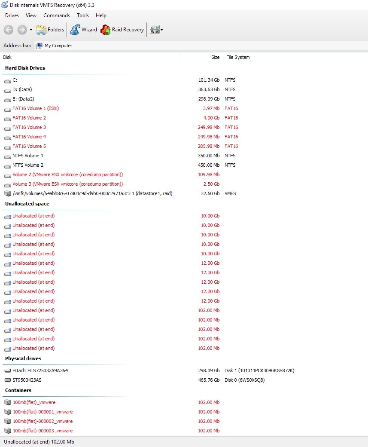Open the Commands menu
Image resolution: width=368 pixels, height=447 pixels.
click(57, 15)
